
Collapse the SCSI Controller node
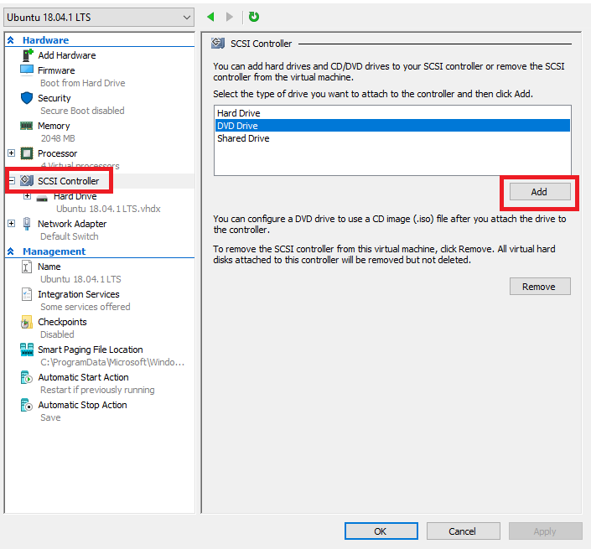(x=11, y=181)
